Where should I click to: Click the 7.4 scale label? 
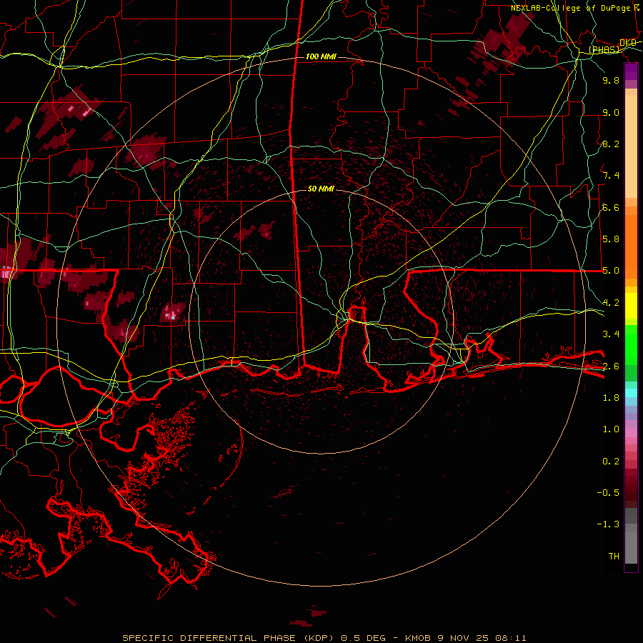pos(611,176)
